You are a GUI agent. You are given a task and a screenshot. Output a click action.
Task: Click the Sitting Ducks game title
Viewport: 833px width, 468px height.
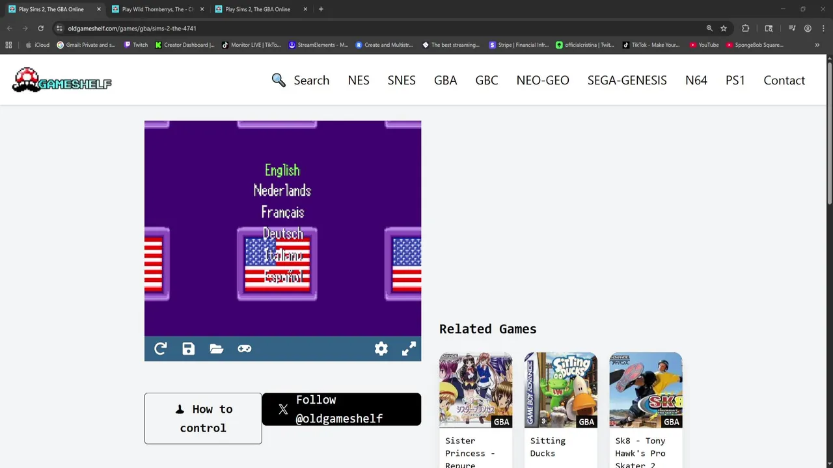pyautogui.click(x=548, y=447)
